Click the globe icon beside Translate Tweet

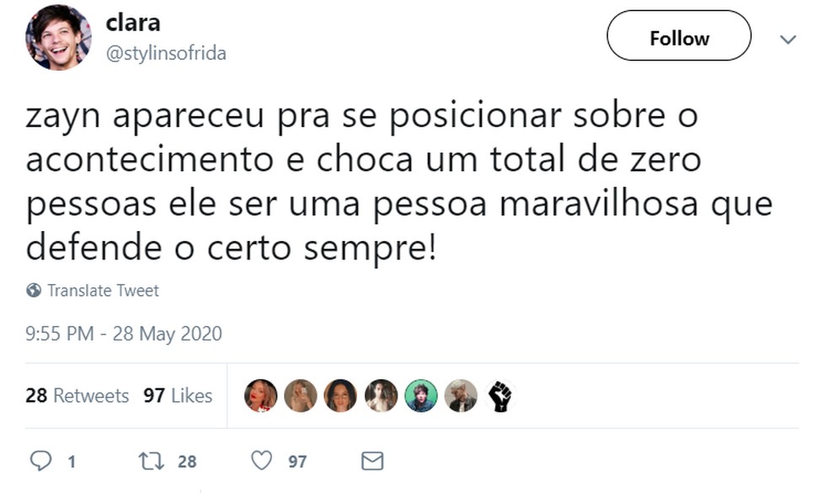34,291
